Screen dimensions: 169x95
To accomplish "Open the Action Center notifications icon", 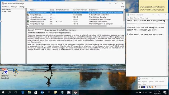I will (165, 92).
